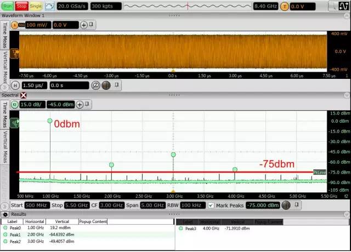Viewport: 351px width, 252px height.
Task: Click the Horizontal column header in Results
Action: [35, 221]
